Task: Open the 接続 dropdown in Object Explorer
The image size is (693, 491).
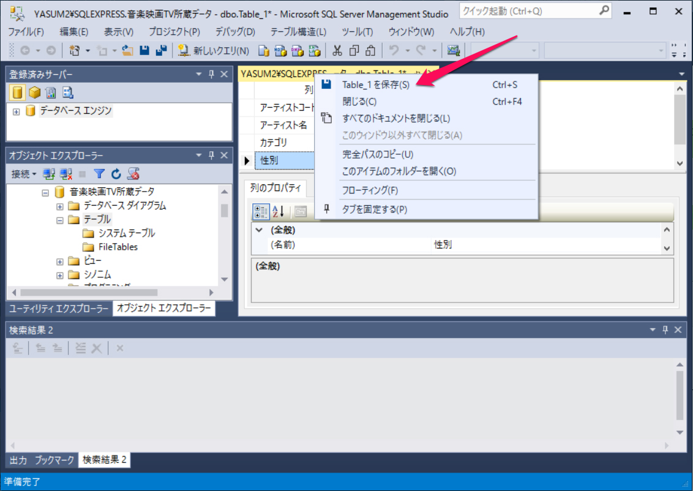Action: [24, 174]
